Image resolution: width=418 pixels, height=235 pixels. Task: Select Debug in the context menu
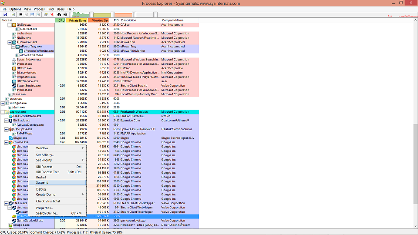[x=57, y=189]
